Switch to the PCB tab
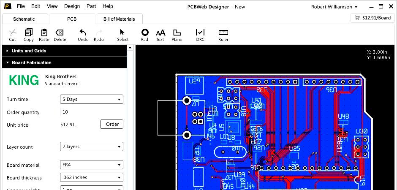Screen dimensions: 397x190 tap(72, 19)
